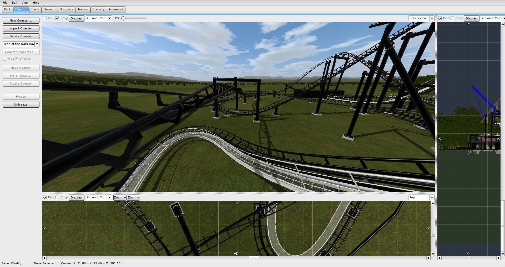Screen dimensions: 505x267
Task: Click the Mirror Coaster button
Action: point(21,76)
